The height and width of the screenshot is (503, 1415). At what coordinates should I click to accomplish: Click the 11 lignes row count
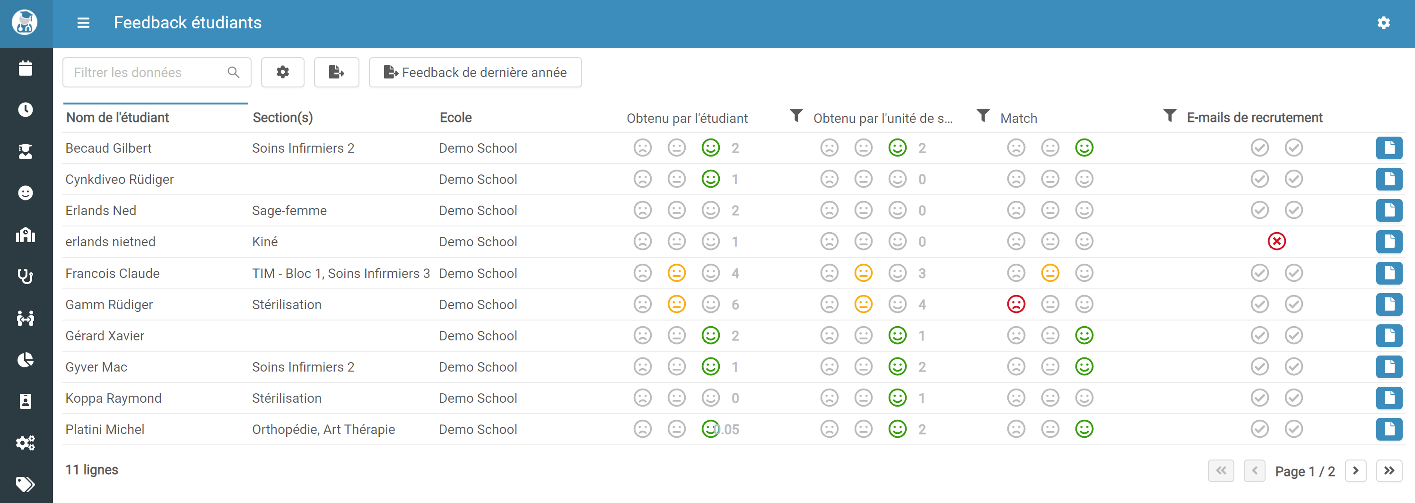coord(92,469)
